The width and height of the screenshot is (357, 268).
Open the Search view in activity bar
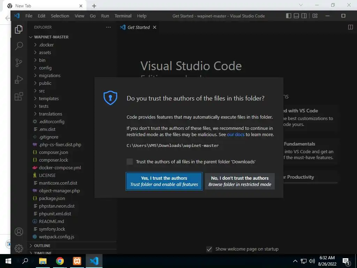(19, 46)
